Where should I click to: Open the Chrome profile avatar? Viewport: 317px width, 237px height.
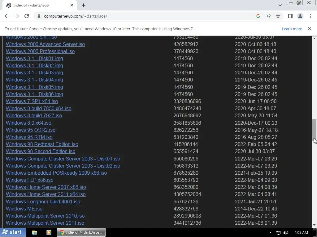[x=300, y=16]
